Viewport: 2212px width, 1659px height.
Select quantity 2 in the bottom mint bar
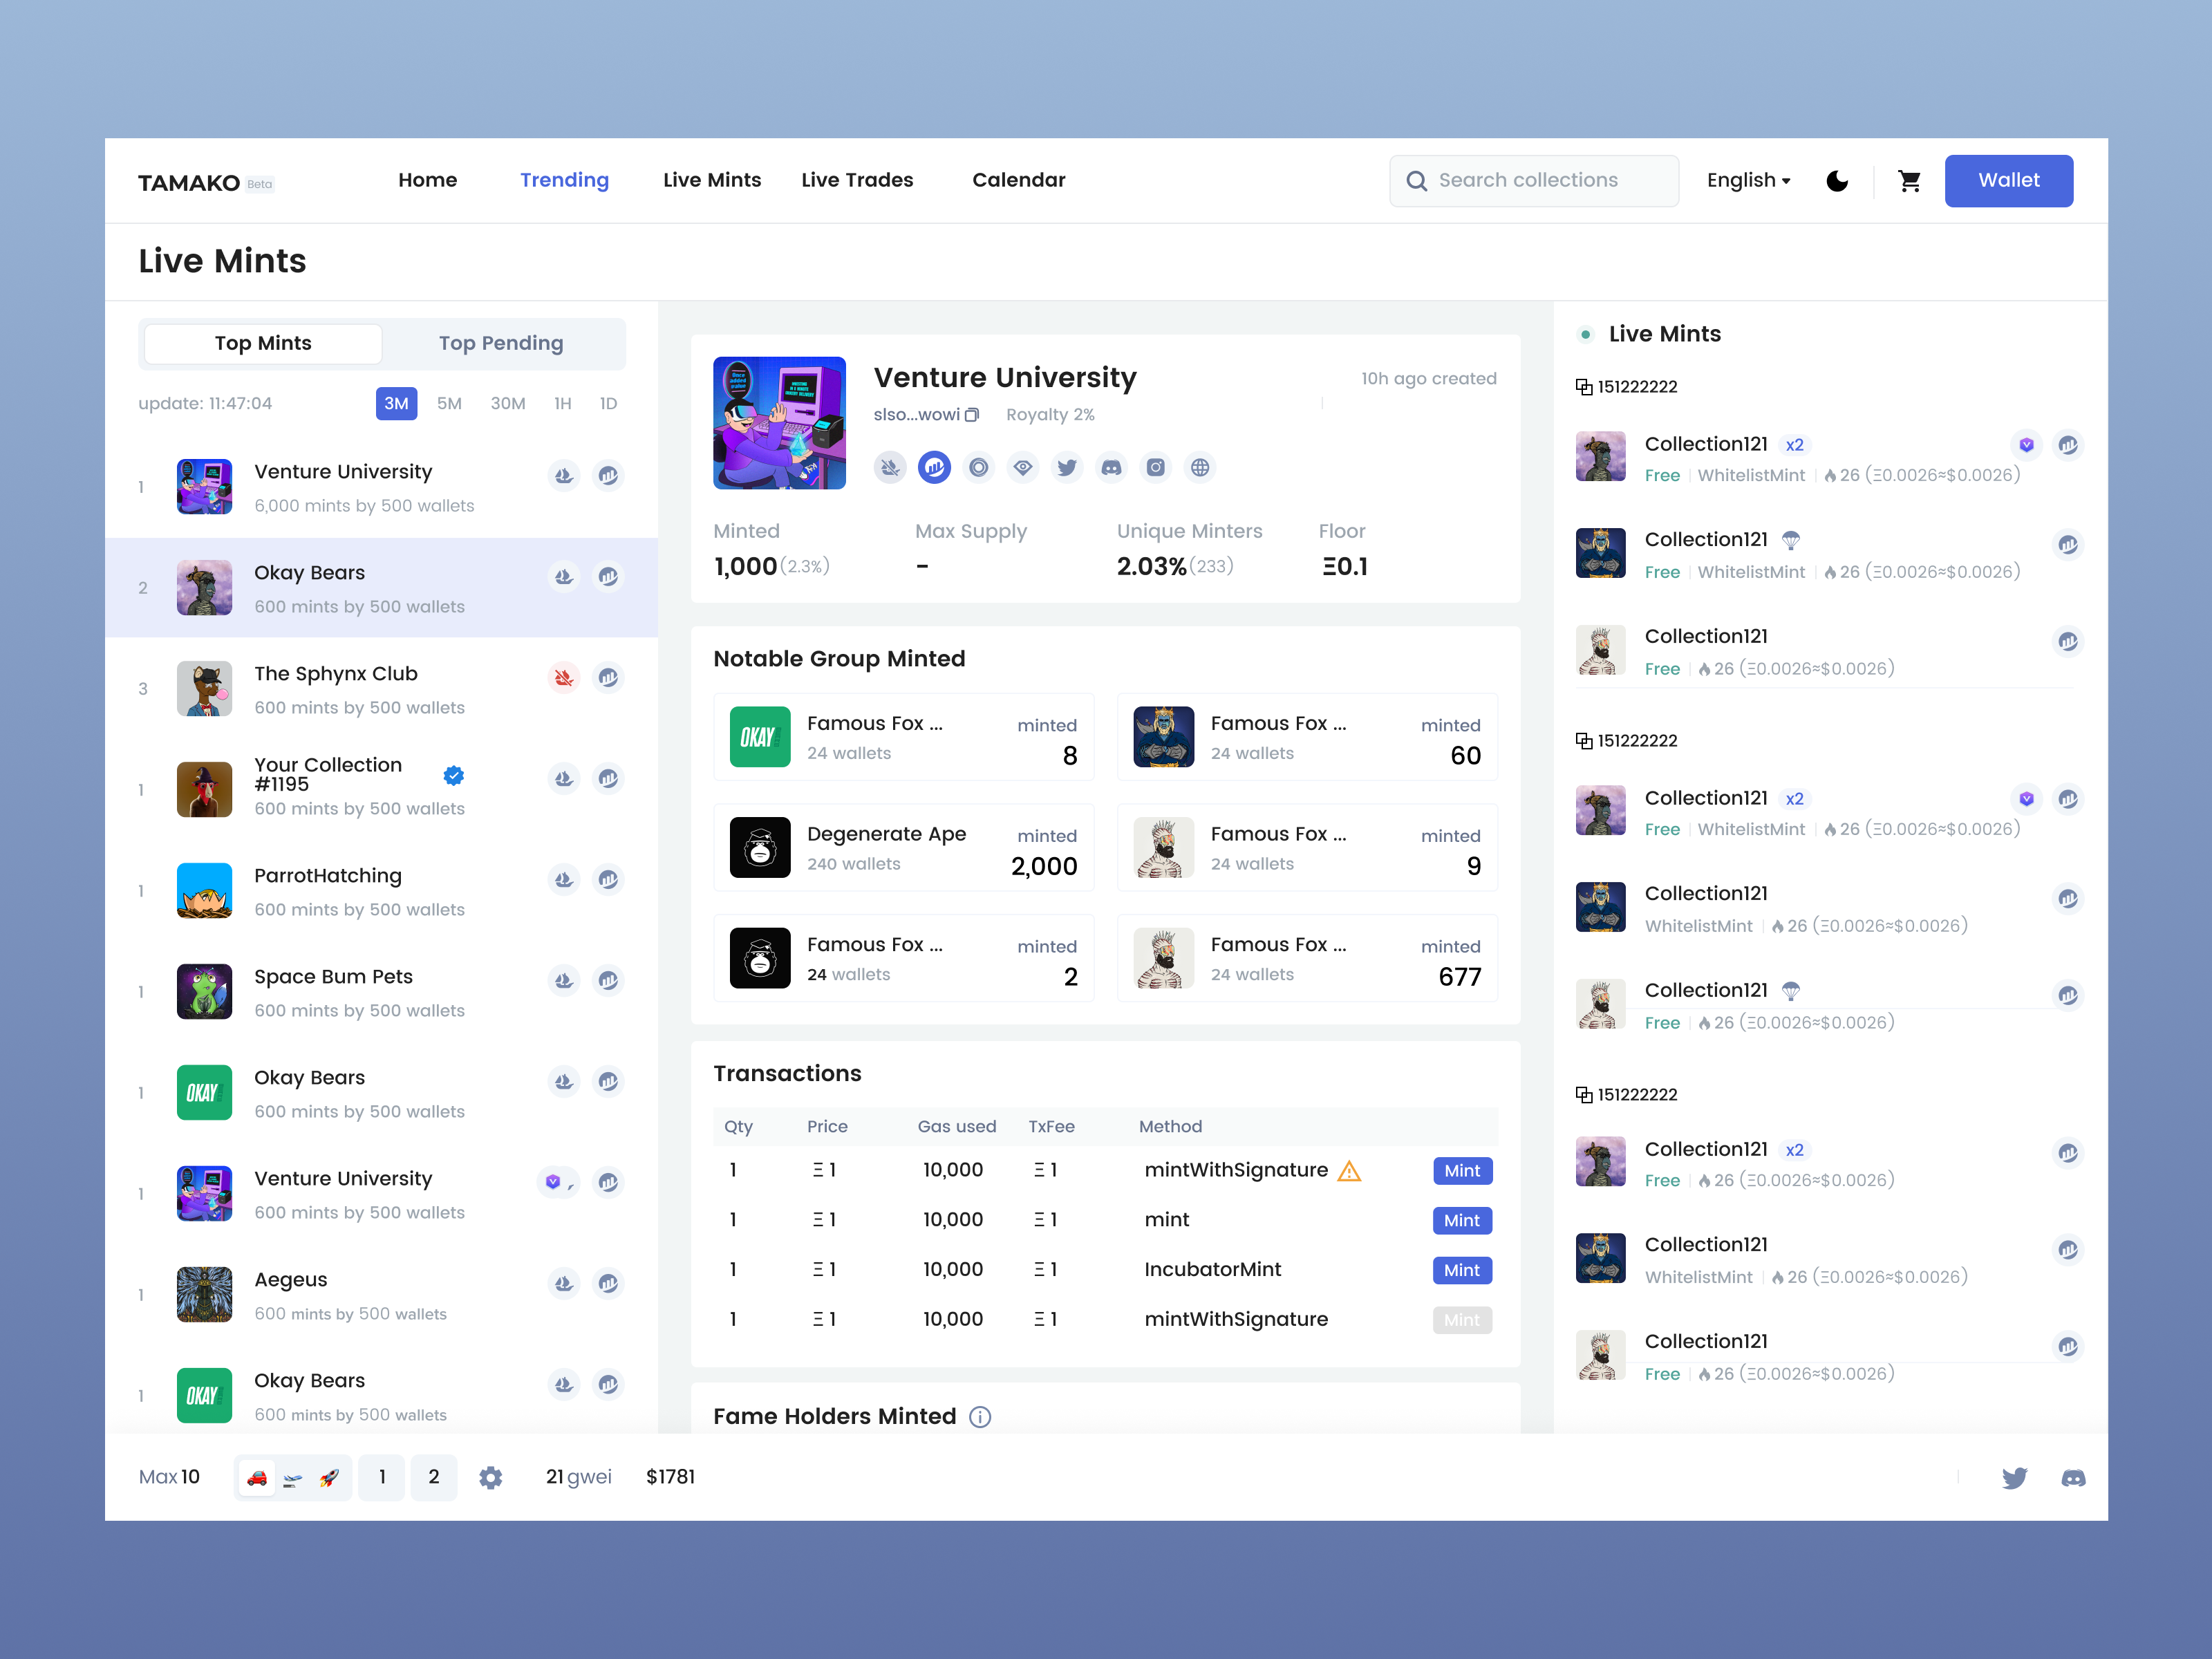coord(434,1477)
